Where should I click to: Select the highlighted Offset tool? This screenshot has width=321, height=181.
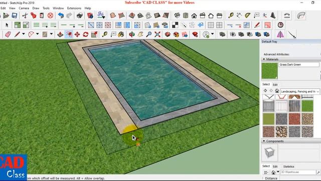pyautogui.click(x=69, y=34)
